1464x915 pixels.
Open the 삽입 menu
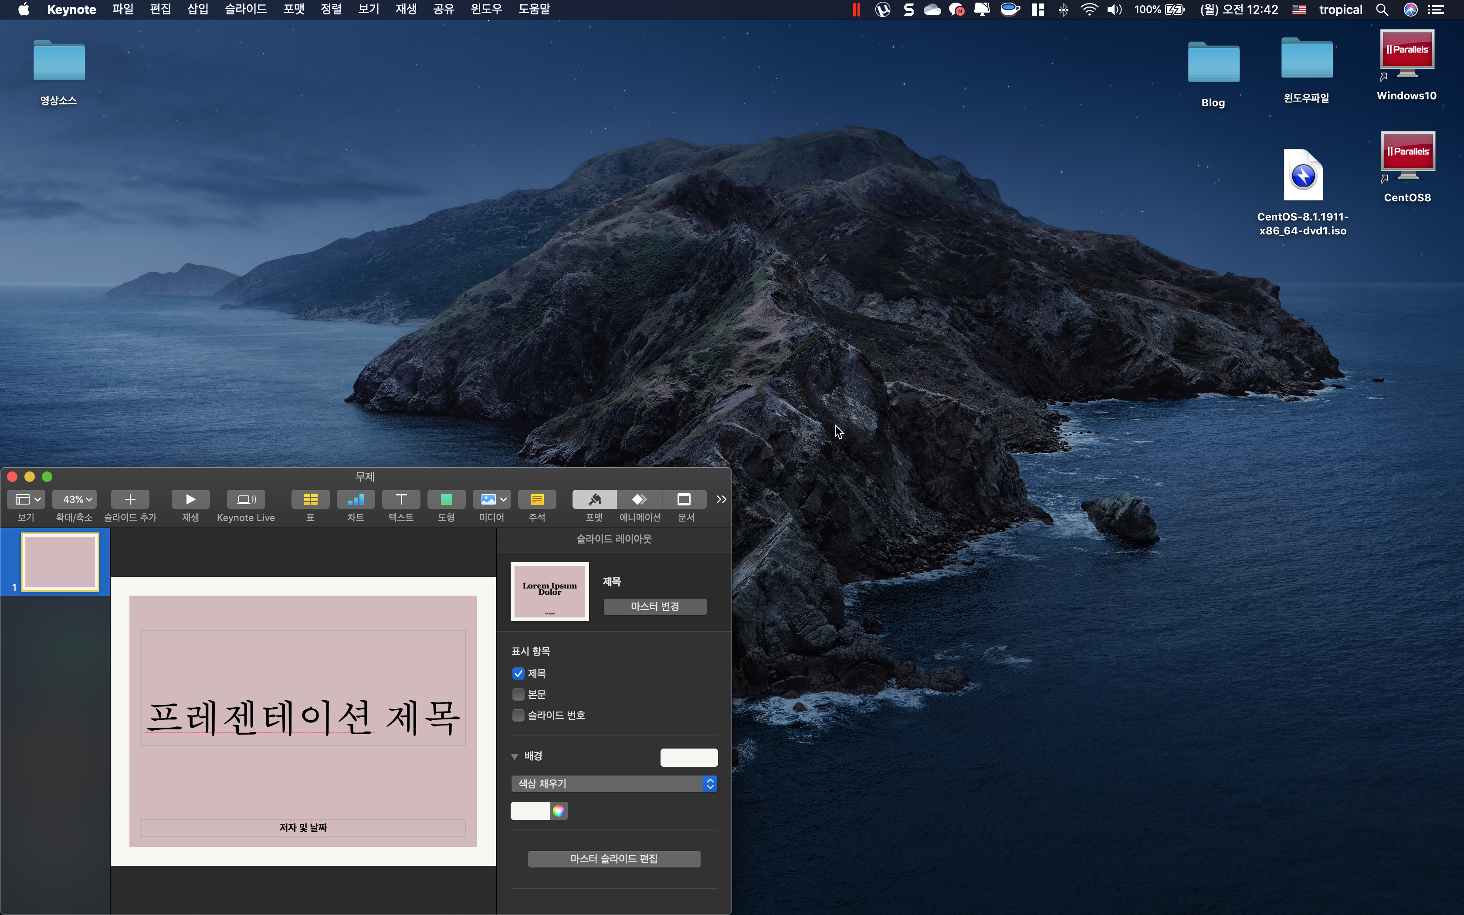coord(198,9)
